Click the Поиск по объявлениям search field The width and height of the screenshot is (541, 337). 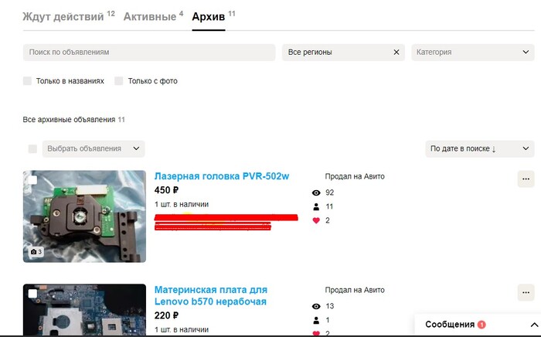coord(149,53)
